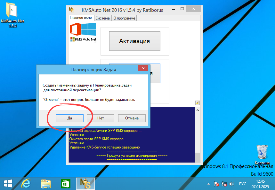Open File Explorer from the taskbar

(x=46, y=184)
